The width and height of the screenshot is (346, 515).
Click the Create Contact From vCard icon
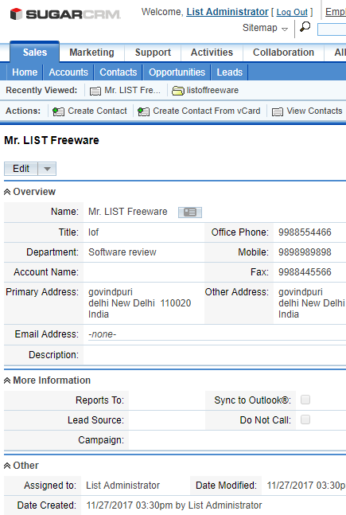pyautogui.click(x=143, y=111)
